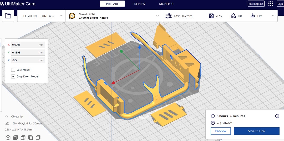Select the top view cube icon
The height and width of the screenshot is (141, 284).
click(x=23, y=137)
